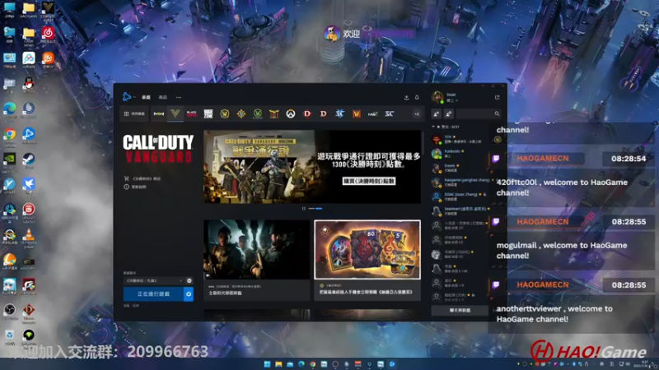
Task: Select the World of Warcraft icon
Action: (225, 113)
